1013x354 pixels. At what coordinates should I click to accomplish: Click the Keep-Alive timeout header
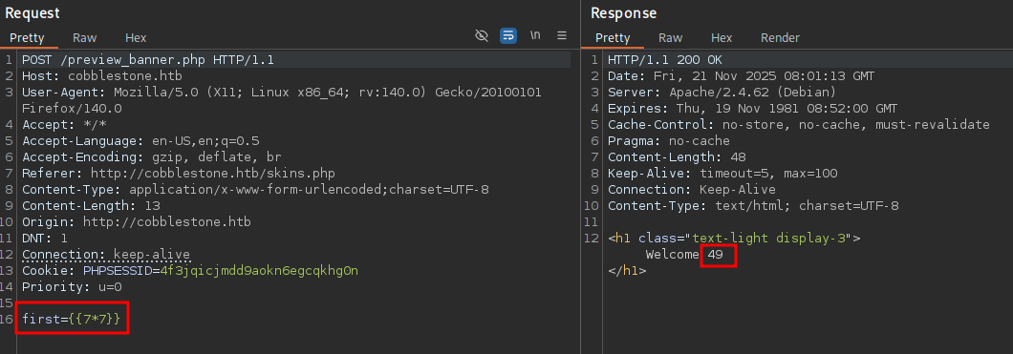tap(722, 174)
